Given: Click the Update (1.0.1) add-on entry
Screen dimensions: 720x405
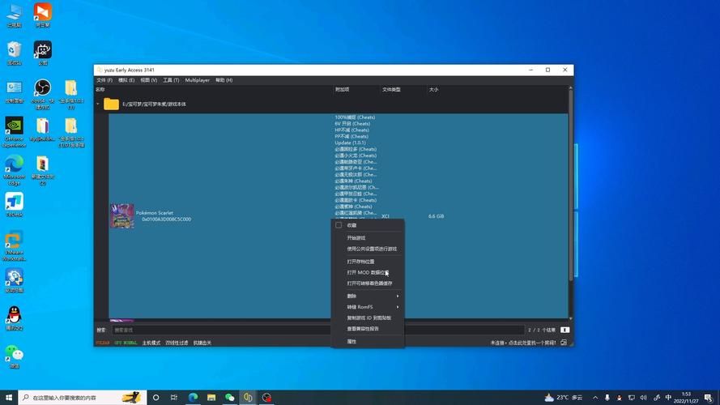Looking at the screenshot, I should (x=351, y=143).
